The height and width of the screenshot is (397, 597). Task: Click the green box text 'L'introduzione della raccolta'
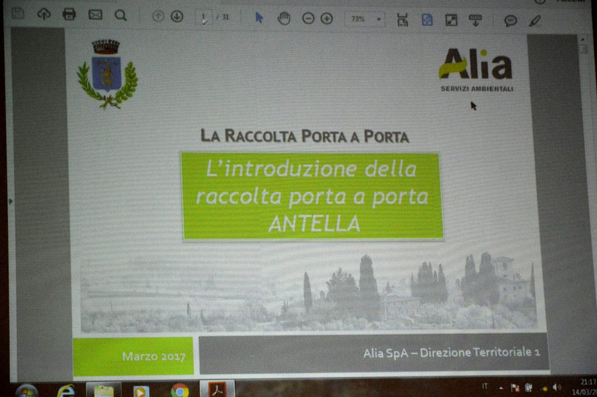click(x=311, y=183)
